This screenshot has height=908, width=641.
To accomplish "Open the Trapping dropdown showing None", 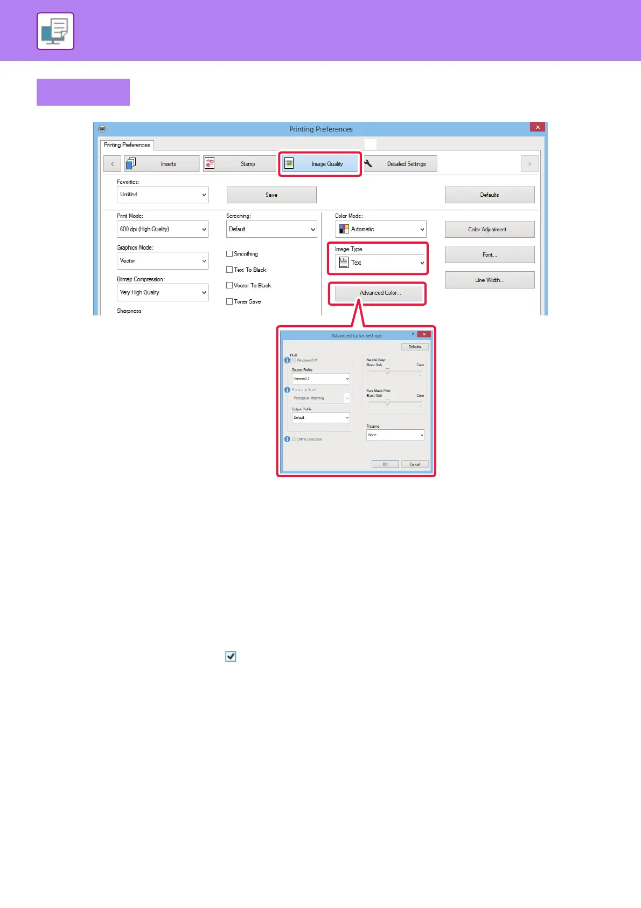I will point(395,435).
